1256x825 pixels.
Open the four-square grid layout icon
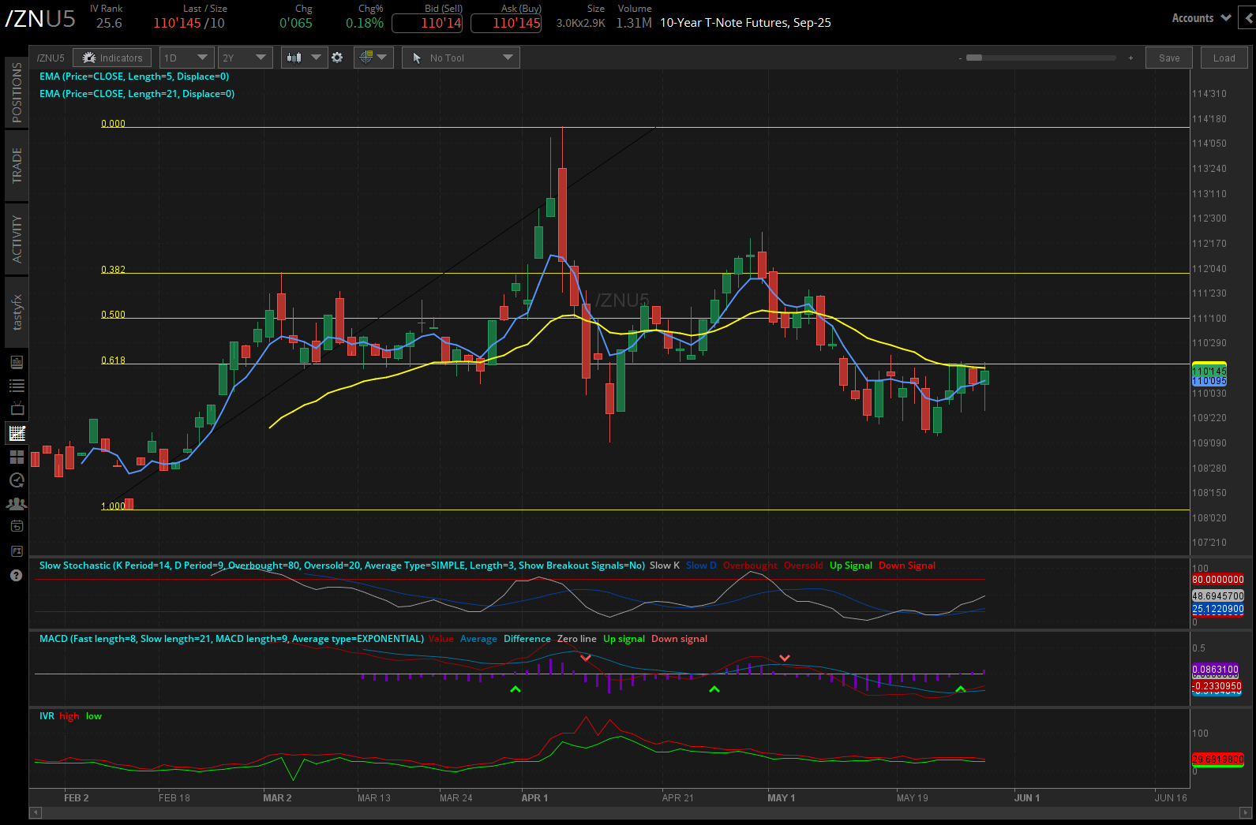coord(17,457)
